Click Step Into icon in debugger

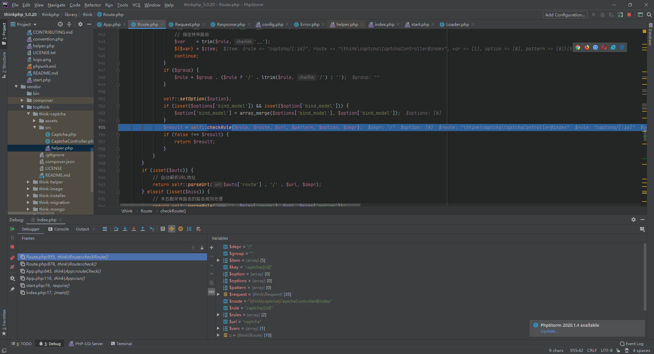point(125,229)
